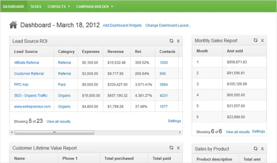The image size is (277, 163).
Task: Refresh the Customer Lifetime Value Report
Action: tap(171, 148)
